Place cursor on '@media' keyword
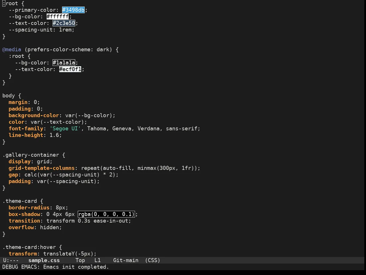The image size is (366, 275). (12, 50)
